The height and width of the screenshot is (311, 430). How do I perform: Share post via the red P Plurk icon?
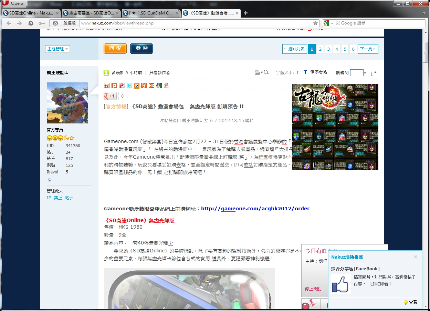pos(122,86)
